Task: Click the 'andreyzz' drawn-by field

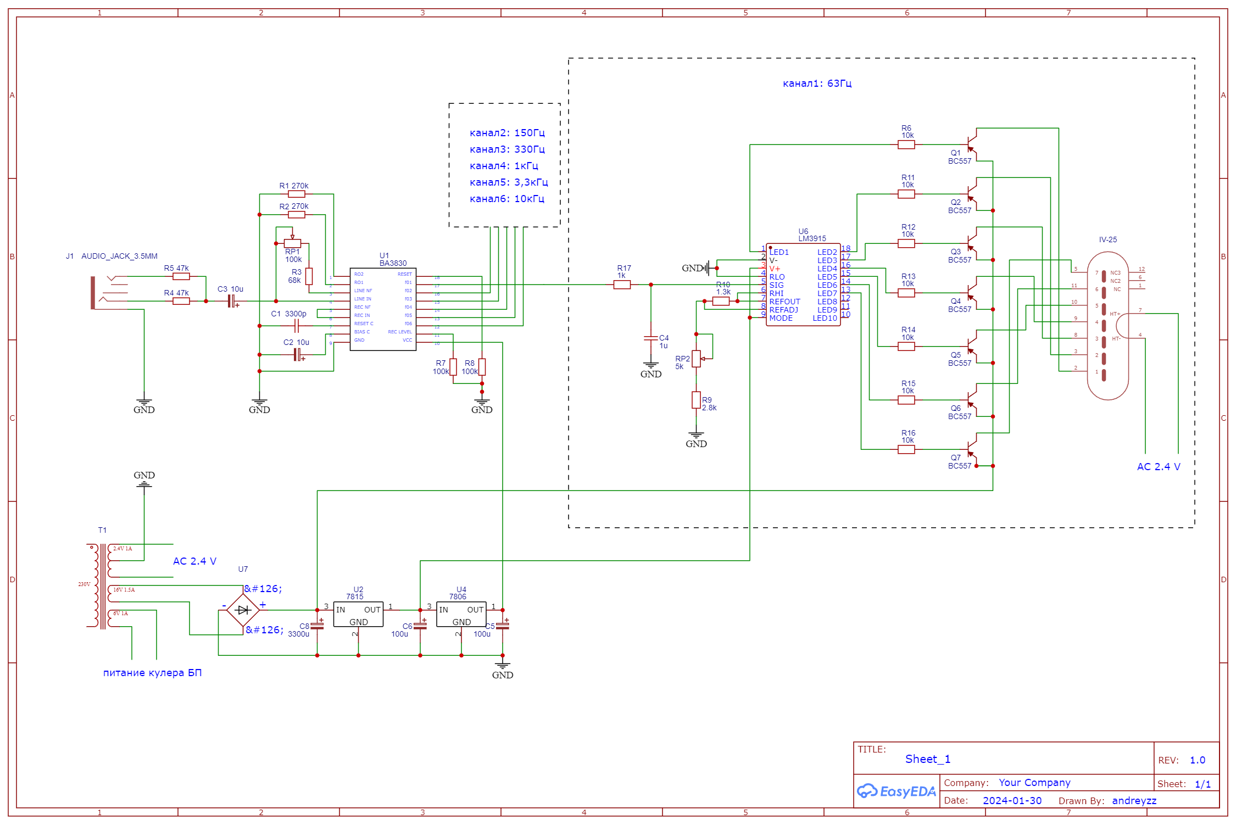Action: coord(1134,801)
